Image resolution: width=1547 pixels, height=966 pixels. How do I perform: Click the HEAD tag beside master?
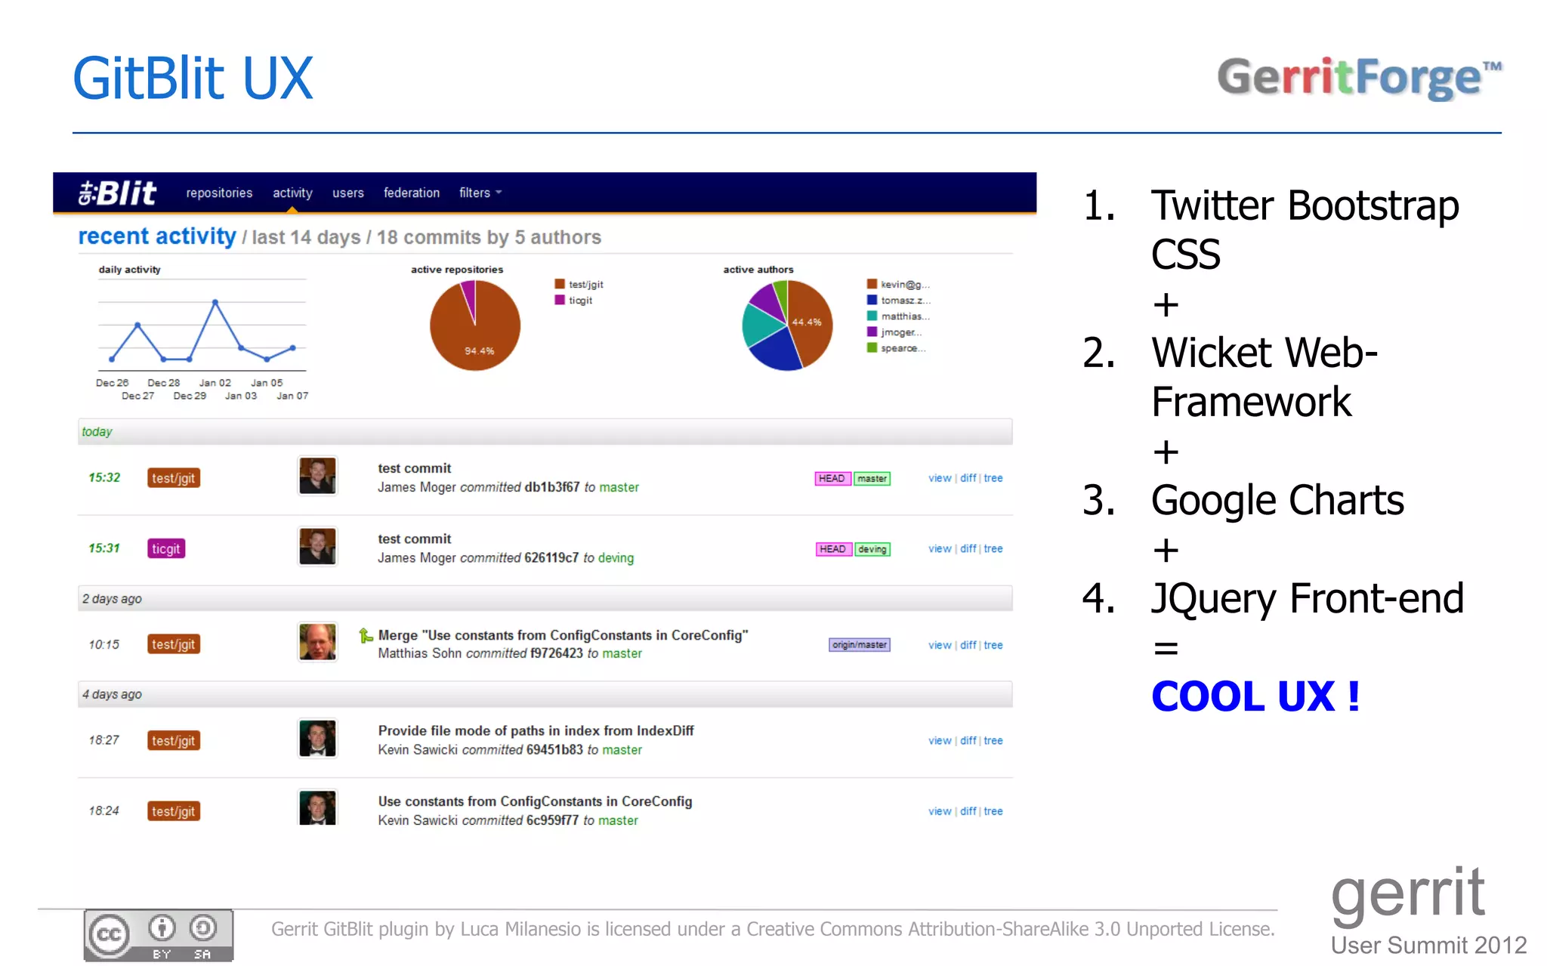832,478
